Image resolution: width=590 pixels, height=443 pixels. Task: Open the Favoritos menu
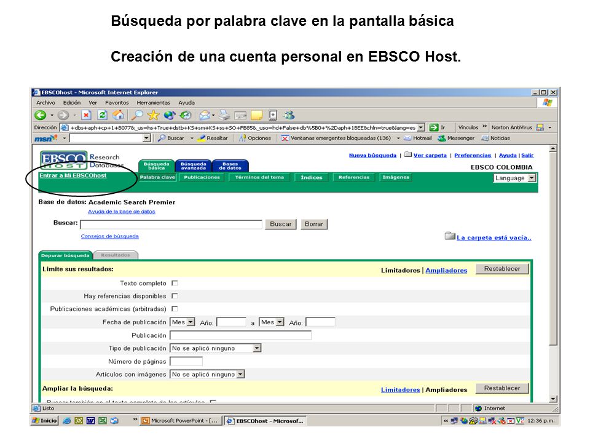point(117,103)
